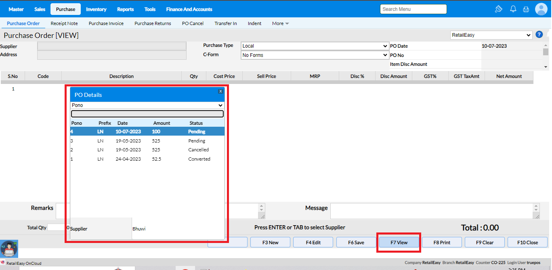Image resolution: width=552 pixels, height=270 pixels.
Task: Open the C-Form dropdown
Action: pos(315,55)
